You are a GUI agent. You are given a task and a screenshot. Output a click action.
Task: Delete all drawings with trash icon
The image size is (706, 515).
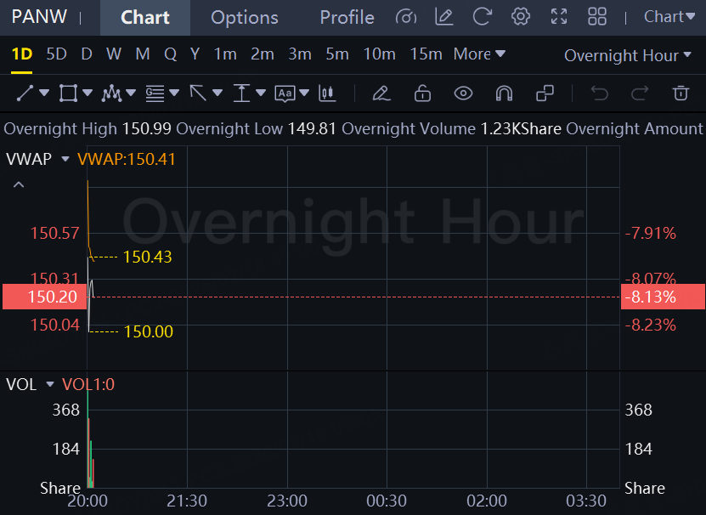tap(680, 93)
